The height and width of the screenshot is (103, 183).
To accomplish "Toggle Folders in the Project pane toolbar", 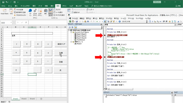I will click(75, 27).
